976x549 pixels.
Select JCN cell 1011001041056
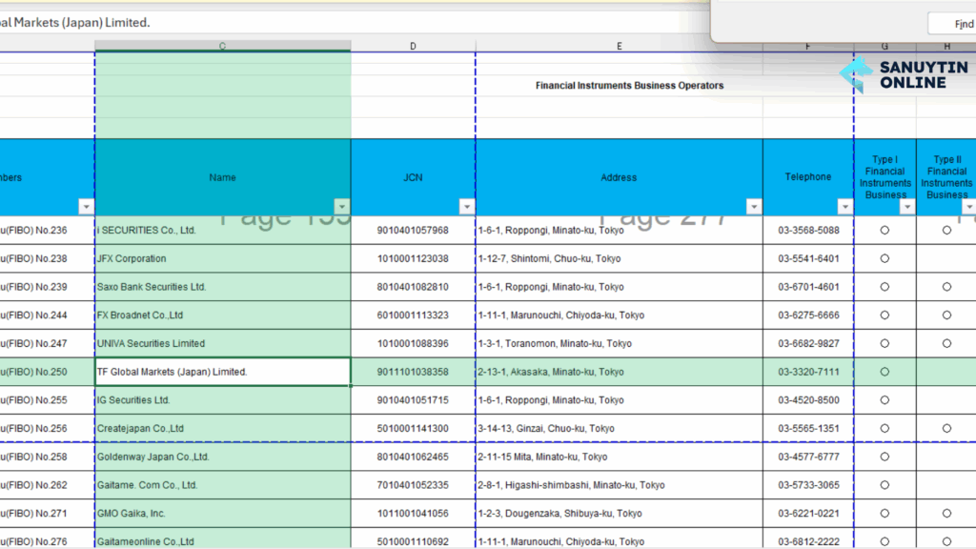pos(414,514)
